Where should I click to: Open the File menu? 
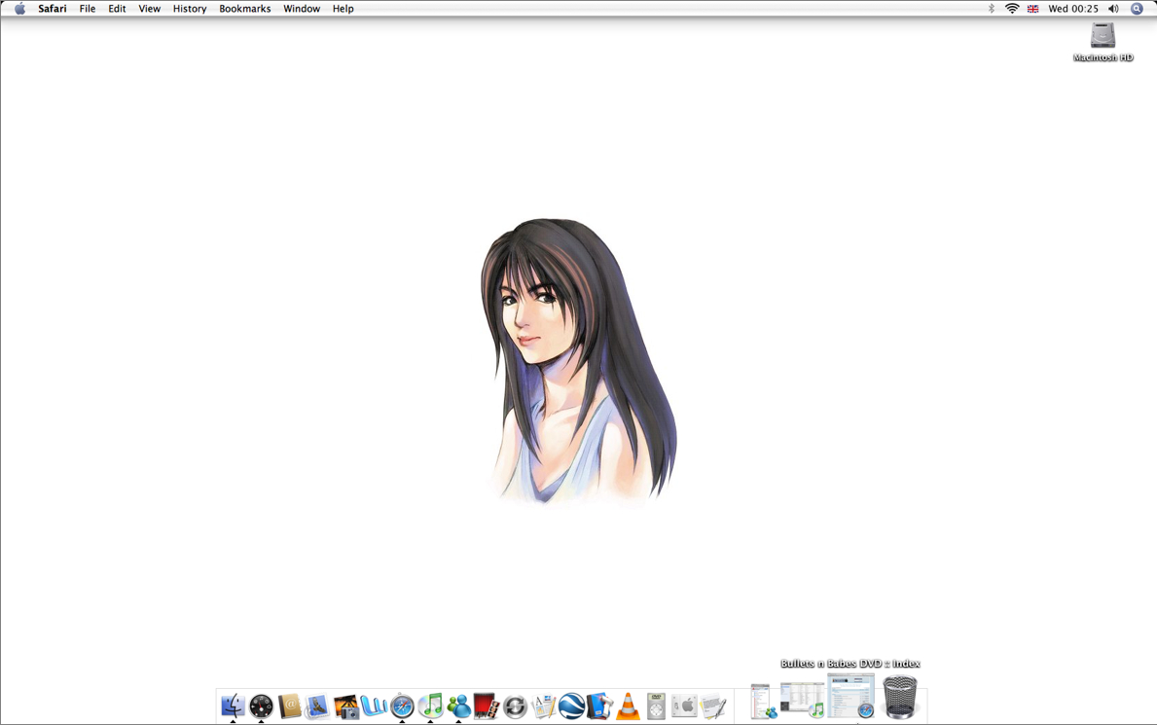[88, 9]
